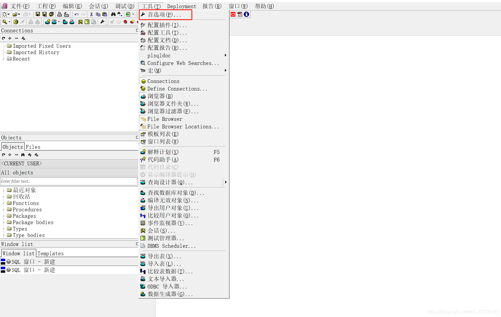Select the Type bodies tree item
Image resolution: width=501 pixels, height=317 pixels.
click(x=29, y=235)
